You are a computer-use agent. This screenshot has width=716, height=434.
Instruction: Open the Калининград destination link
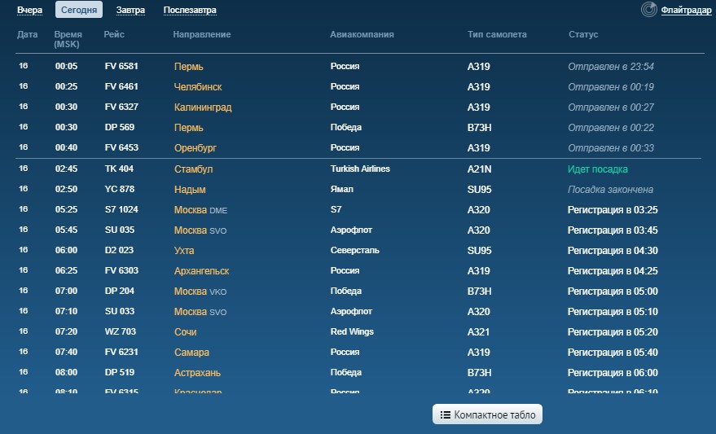[203, 107]
